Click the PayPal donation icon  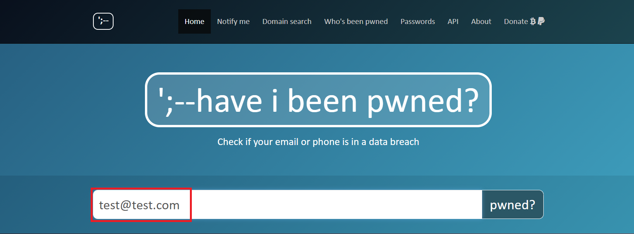(x=541, y=21)
